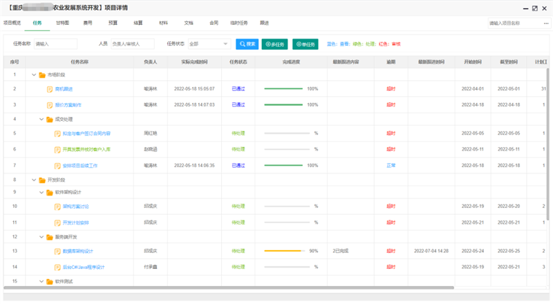Image resolution: width=553 pixels, height=304 pixels.
Task: Open the 预算 tab
Action: (113, 23)
